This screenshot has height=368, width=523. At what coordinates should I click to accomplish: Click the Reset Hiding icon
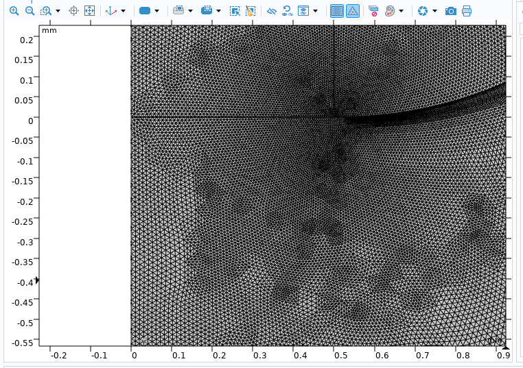[x=287, y=11]
